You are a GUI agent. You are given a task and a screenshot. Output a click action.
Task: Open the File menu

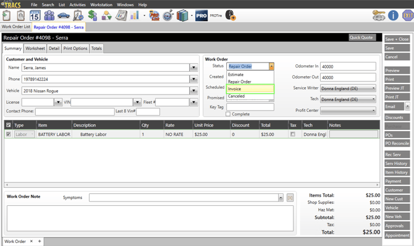click(x=34, y=5)
